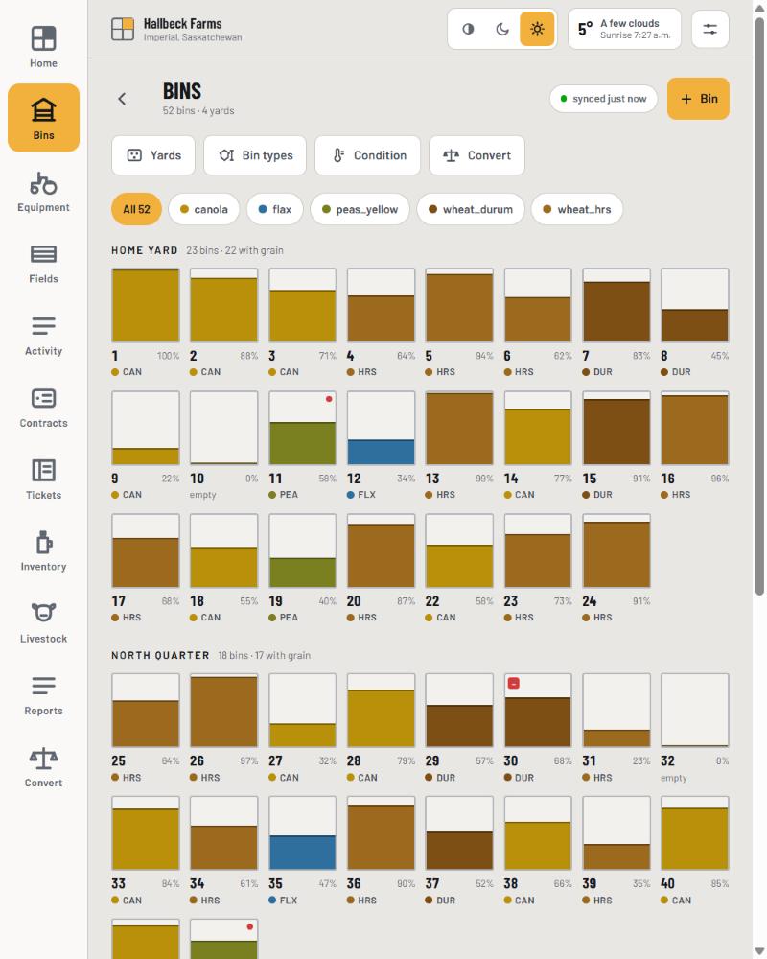Open Home in the sidebar
Viewport: 767px width, 959px height.
43,46
